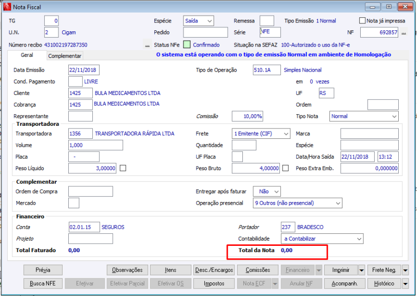Click the Data Saída date field
417x296 pixels.
(x=358, y=157)
